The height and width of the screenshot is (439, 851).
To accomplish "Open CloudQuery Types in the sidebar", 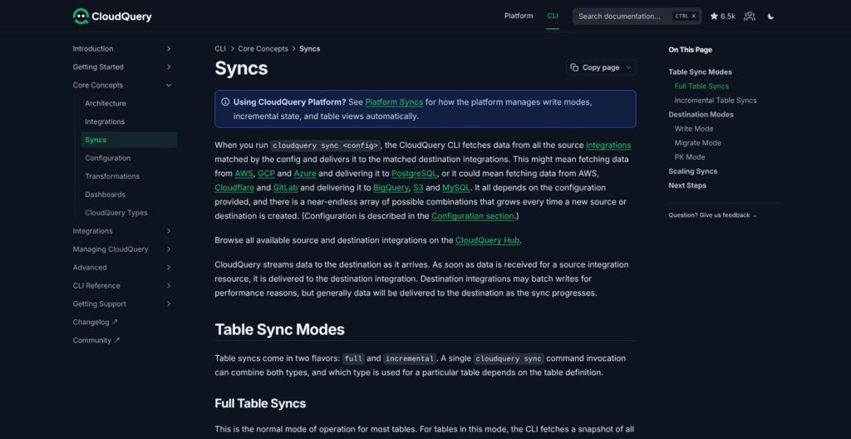I will pyautogui.click(x=116, y=213).
